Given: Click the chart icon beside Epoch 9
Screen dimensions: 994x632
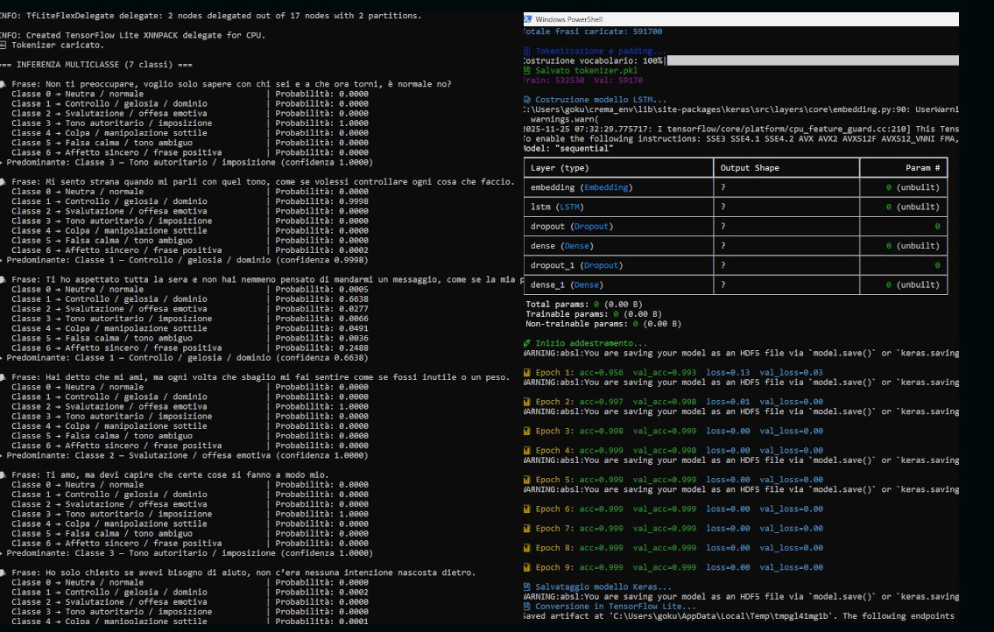Looking at the screenshot, I should [525, 567].
